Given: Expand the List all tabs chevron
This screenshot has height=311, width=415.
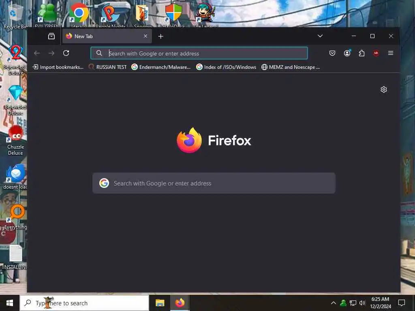Looking at the screenshot, I should [x=320, y=36].
